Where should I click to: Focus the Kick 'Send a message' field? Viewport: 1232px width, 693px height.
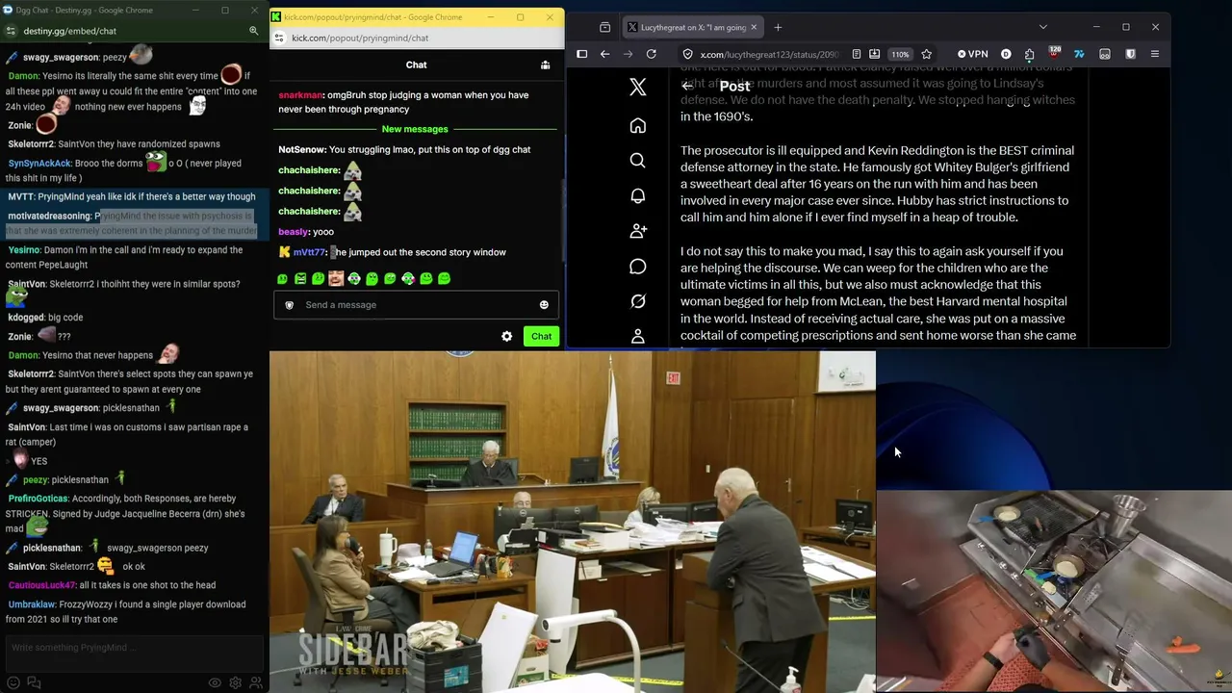[x=416, y=305]
